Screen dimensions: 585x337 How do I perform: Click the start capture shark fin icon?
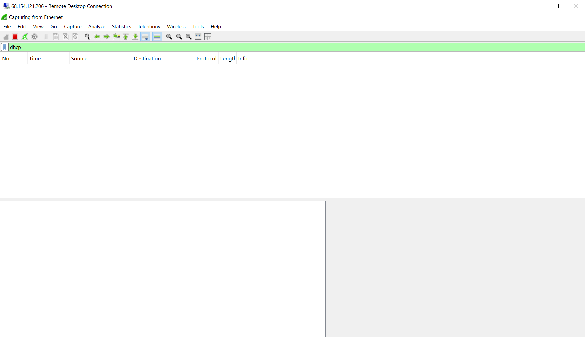click(x=6, y=37)
